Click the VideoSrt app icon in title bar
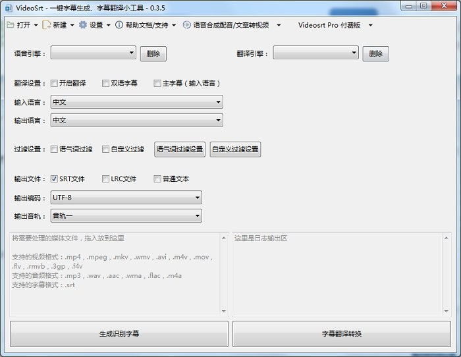Viewport: 461px width, 357px height. tap(9, 6)
